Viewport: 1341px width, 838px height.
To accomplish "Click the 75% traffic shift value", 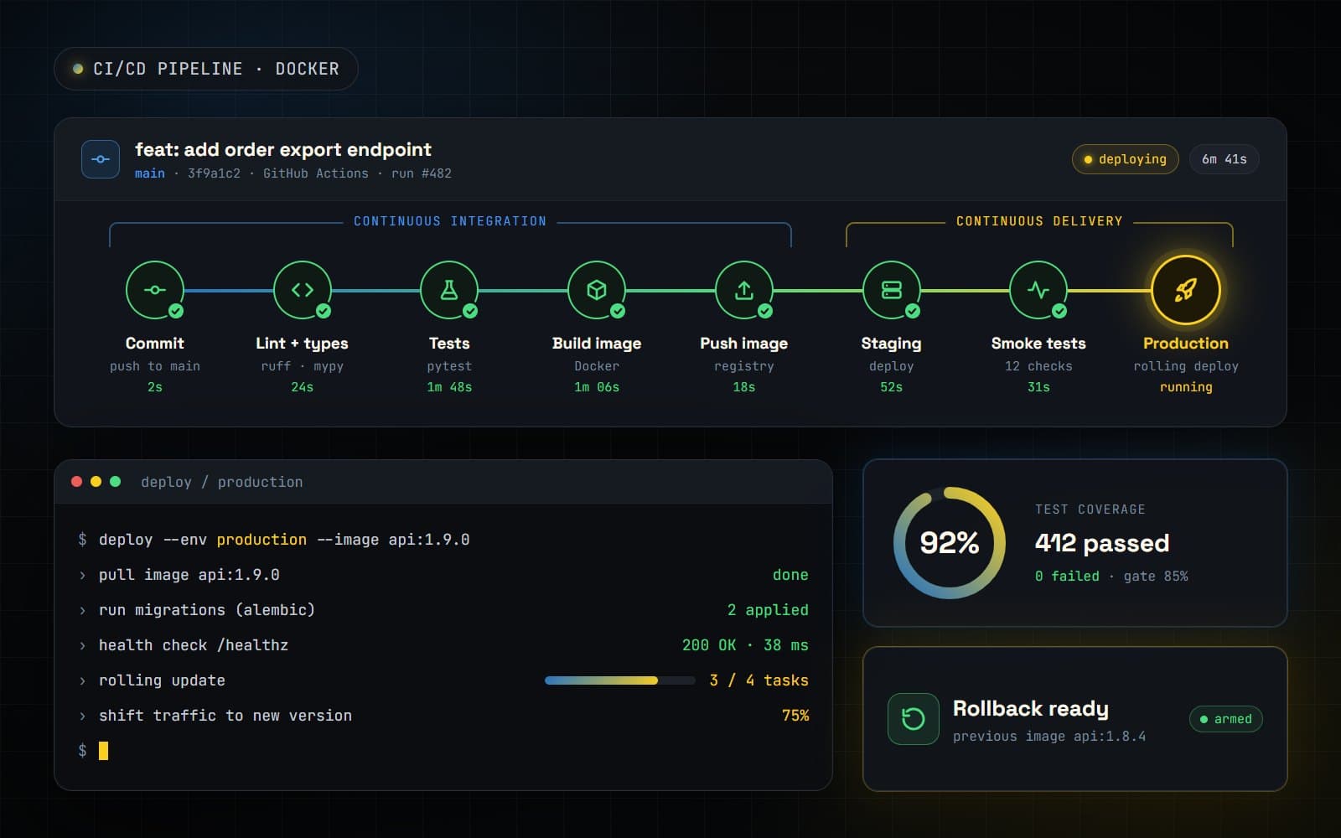I will click(795, 716).
